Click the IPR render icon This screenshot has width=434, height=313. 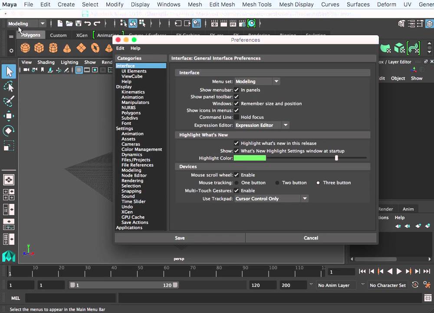pyautogui.click(x=233, y=23)
